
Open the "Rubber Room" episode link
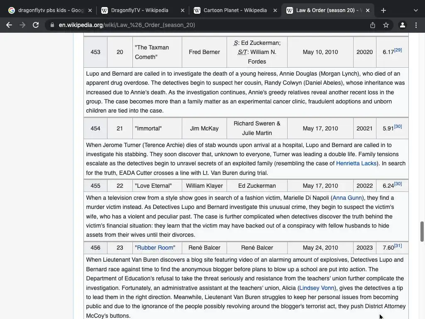(x=155, y=248)
